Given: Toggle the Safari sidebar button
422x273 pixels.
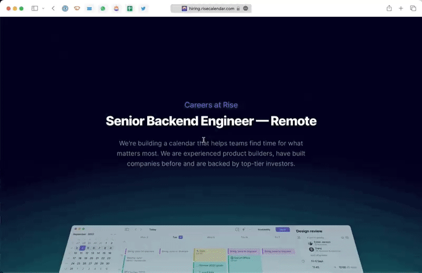Looking at the screenshot, I should [35, 8].
